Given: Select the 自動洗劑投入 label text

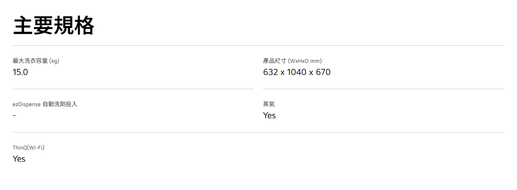Looking at the screenshot, I should pyautogui.click(x=60, y=105).
